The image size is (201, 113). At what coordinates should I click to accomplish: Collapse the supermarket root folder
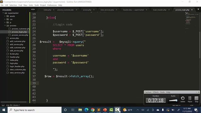[x=3, y=13]
